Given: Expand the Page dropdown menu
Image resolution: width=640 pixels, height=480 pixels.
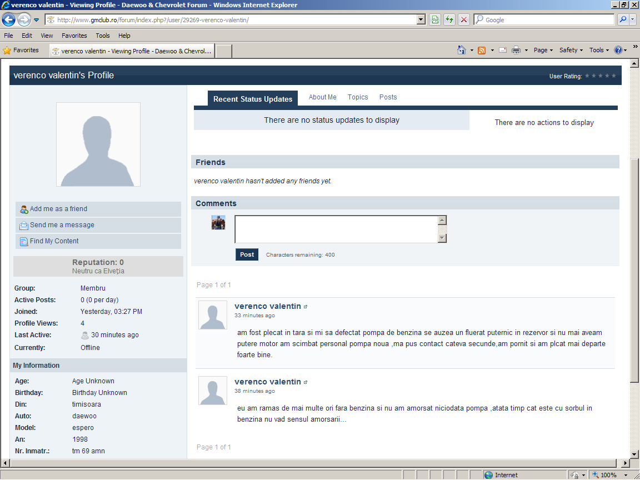Looking at the screenshot, I should pos(543,50).
